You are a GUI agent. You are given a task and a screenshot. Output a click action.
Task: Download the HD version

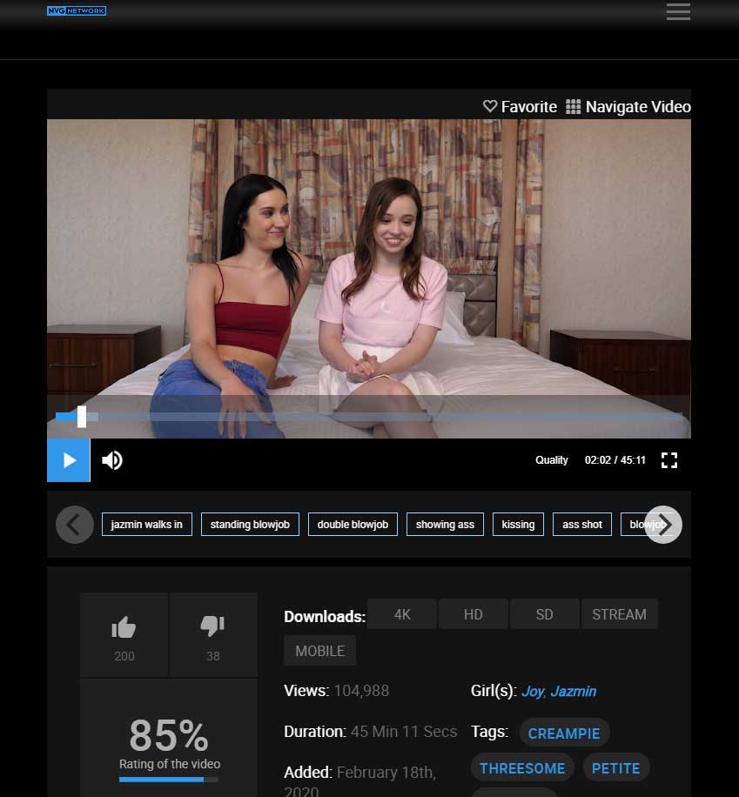[473, 614]
